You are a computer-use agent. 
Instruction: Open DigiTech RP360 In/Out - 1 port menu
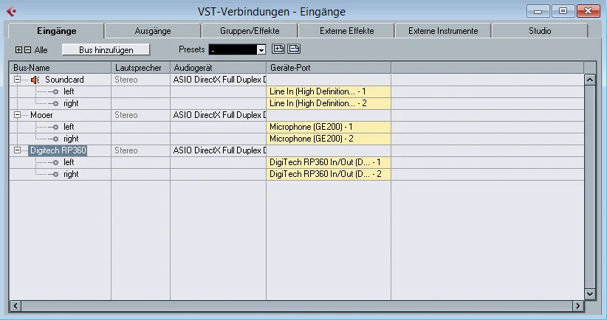(329, 162)
